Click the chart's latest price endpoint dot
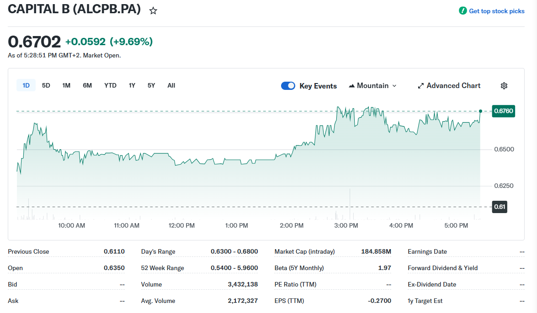The height and width of the screenshot is (313, 537). pos(480,111)
